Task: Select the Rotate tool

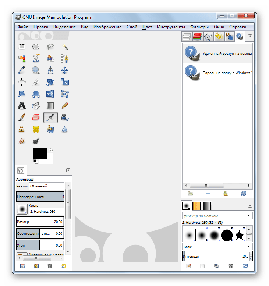Action: 50,82
